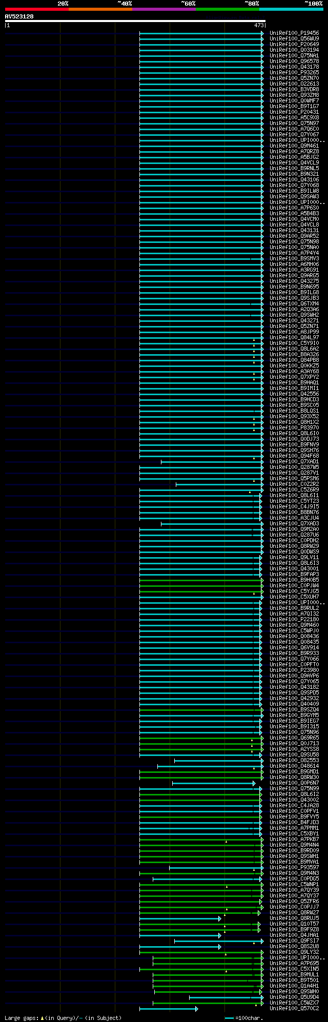Select hit label UniRef100_Q7XAD3
The image size is (328, 1022).
click(294, 523)
